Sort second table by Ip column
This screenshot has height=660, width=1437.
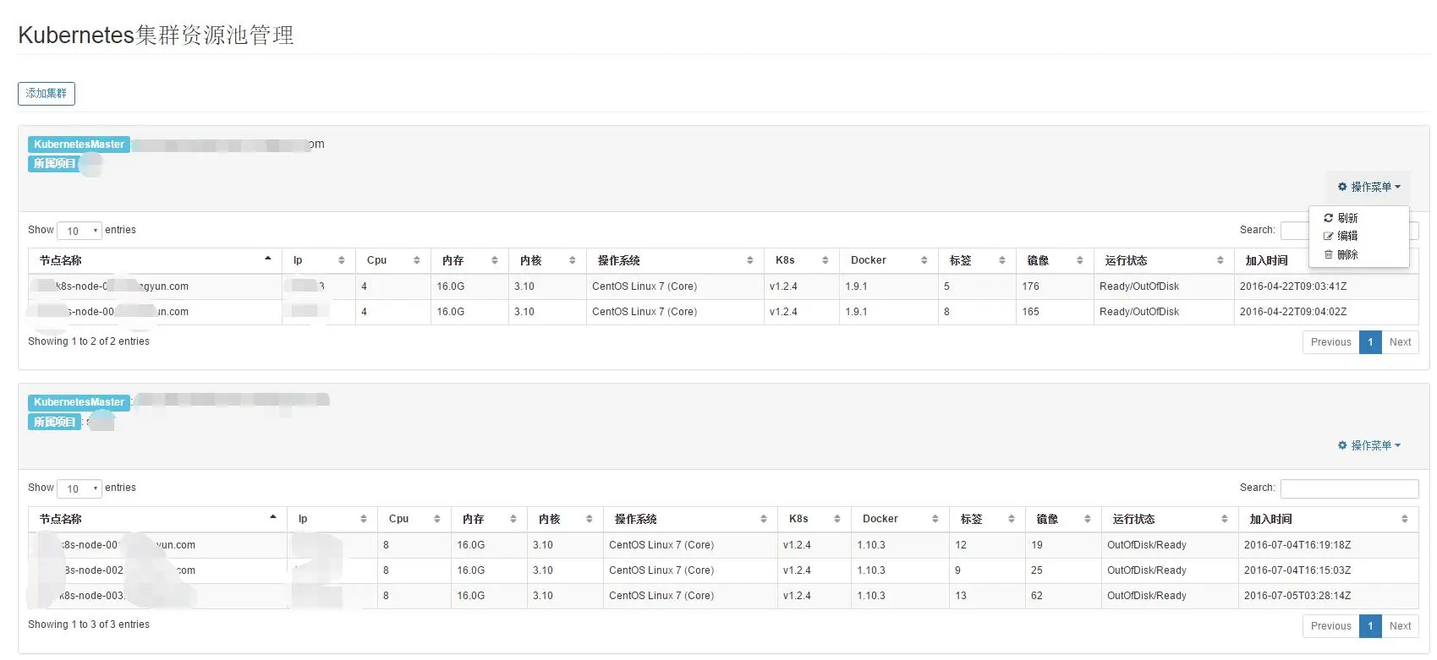pyautogui.click(x=332, y=519)
